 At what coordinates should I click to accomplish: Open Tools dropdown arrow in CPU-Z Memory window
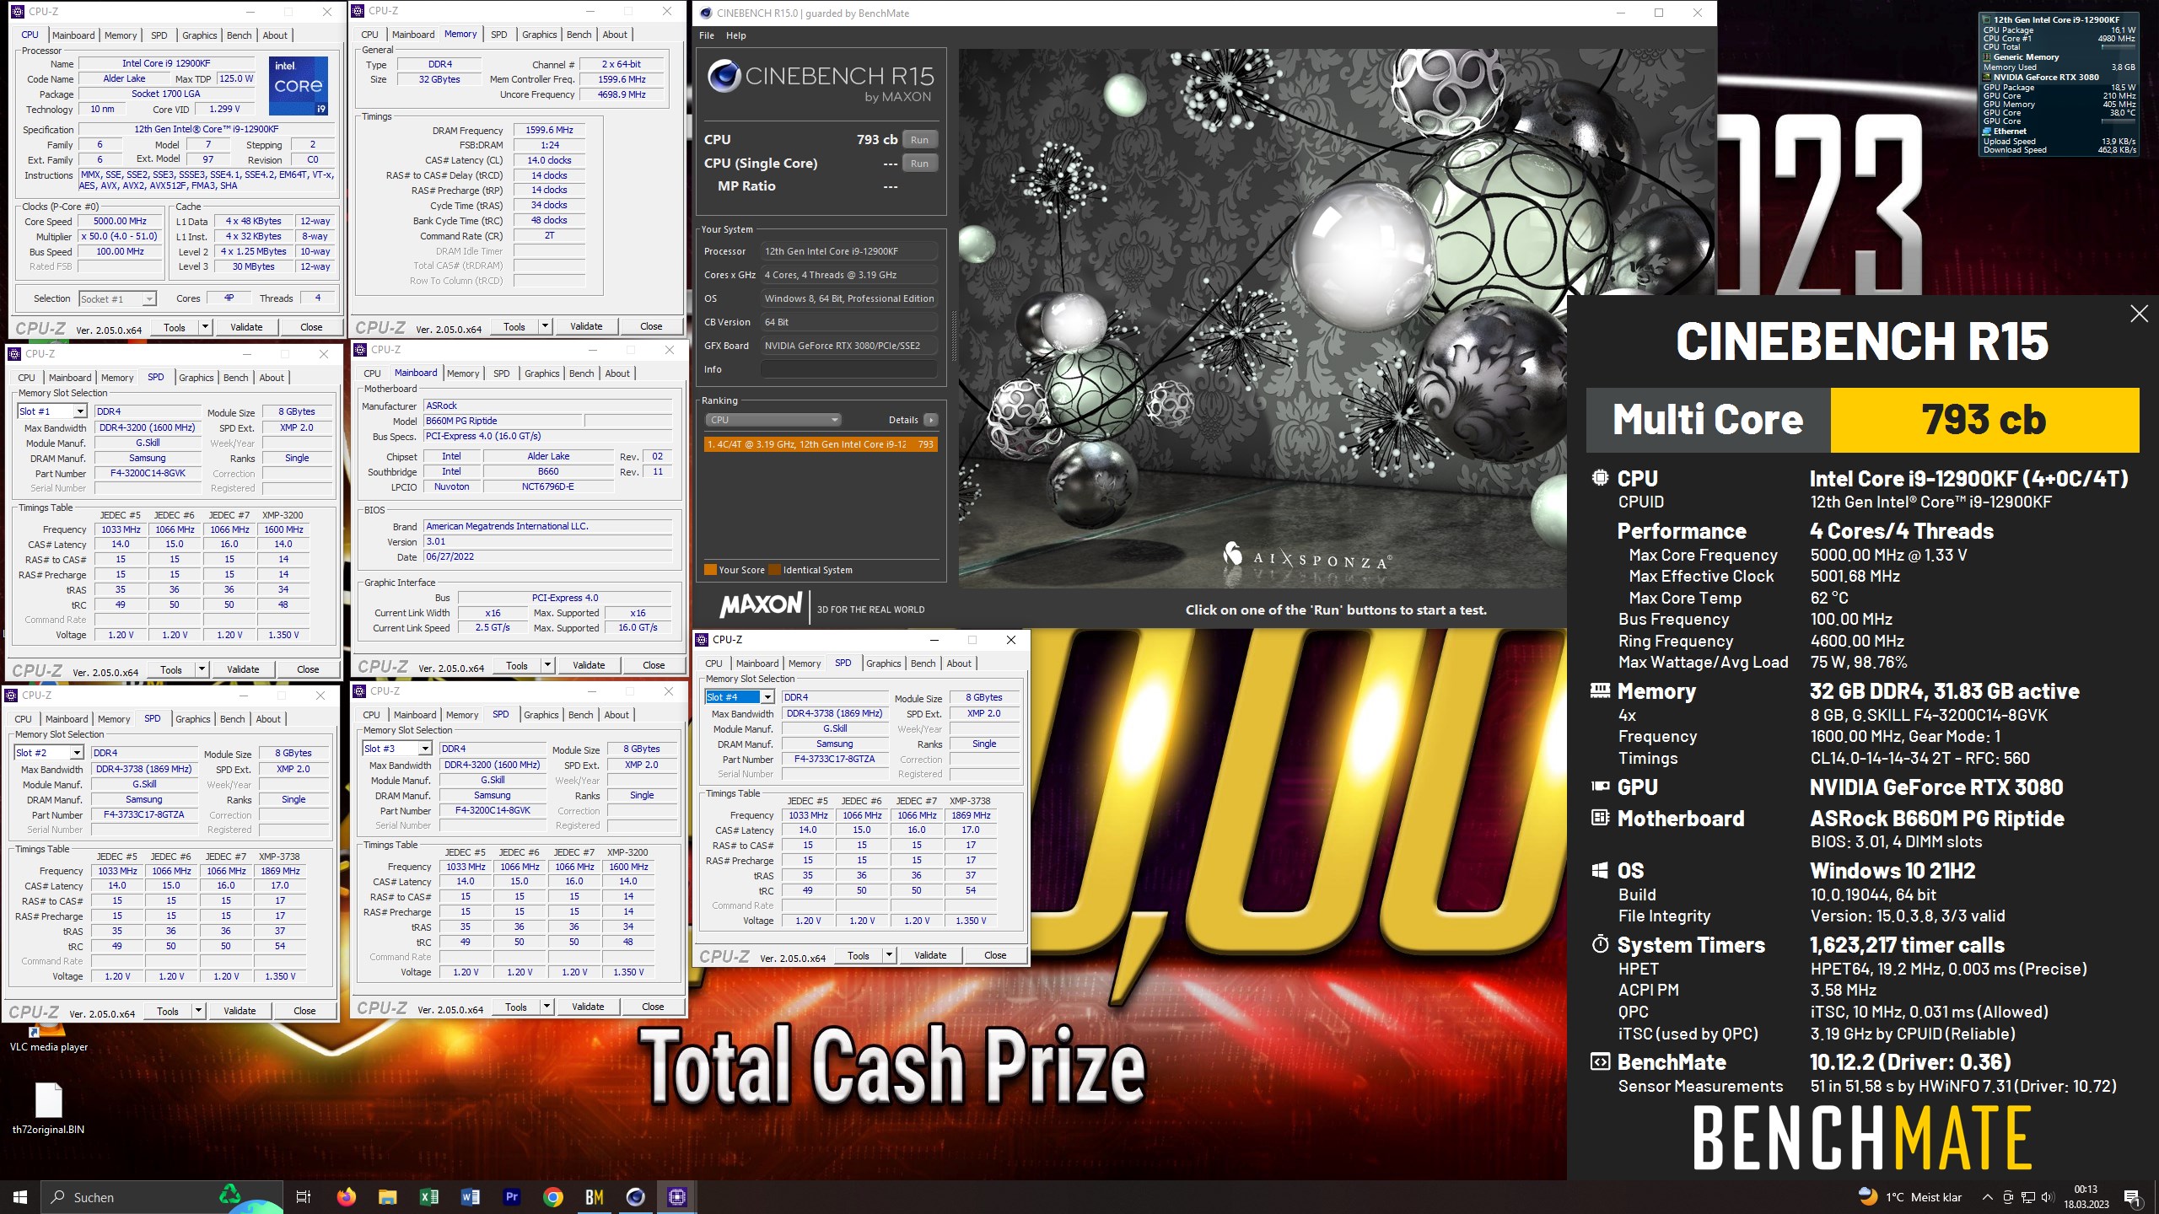point(546,326)
